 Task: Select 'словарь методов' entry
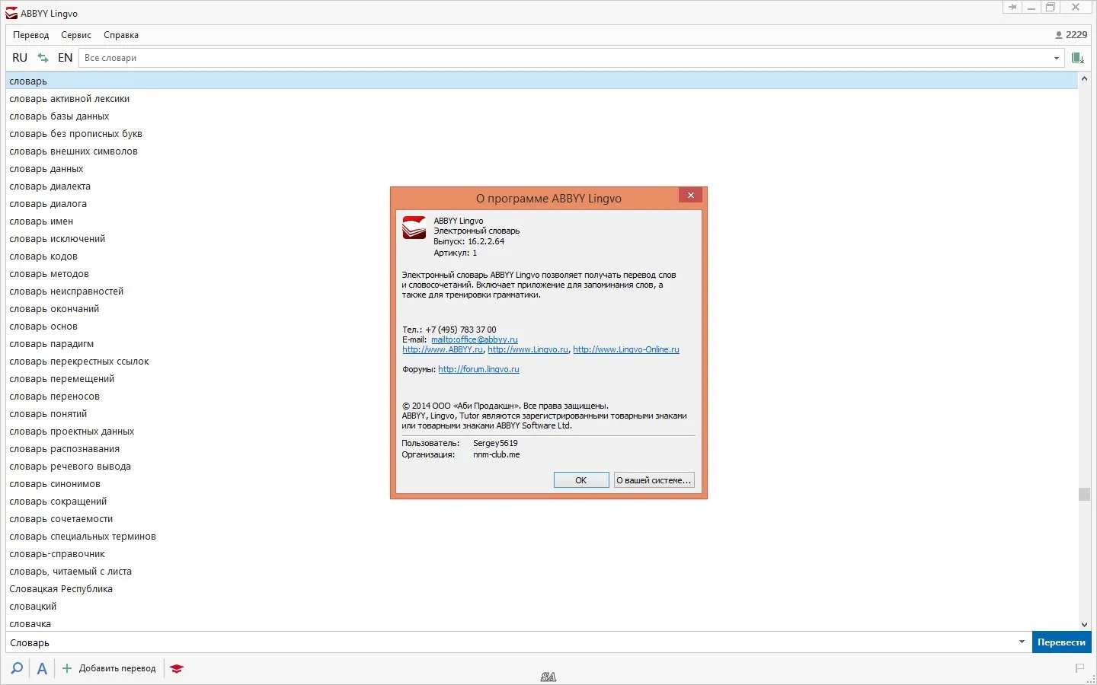(x=50, y=273)
